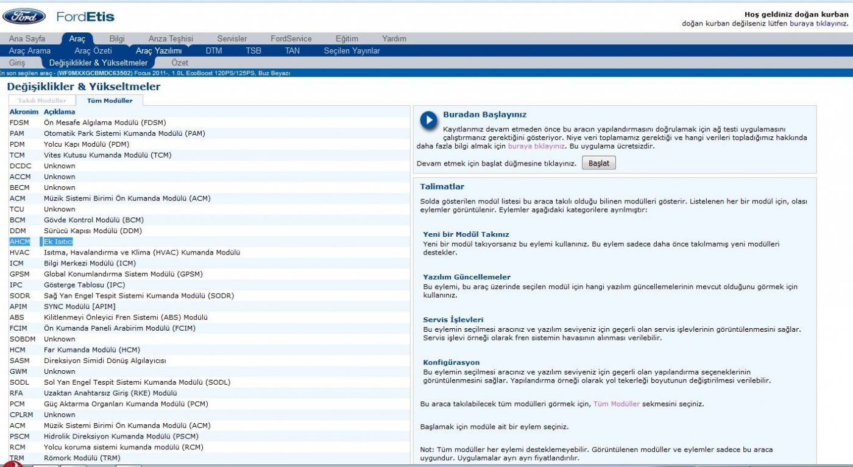Select Gösterge Tablosu (IPC) row
Viewport: 853px width, 467px height.
click(x=209, y=285)
